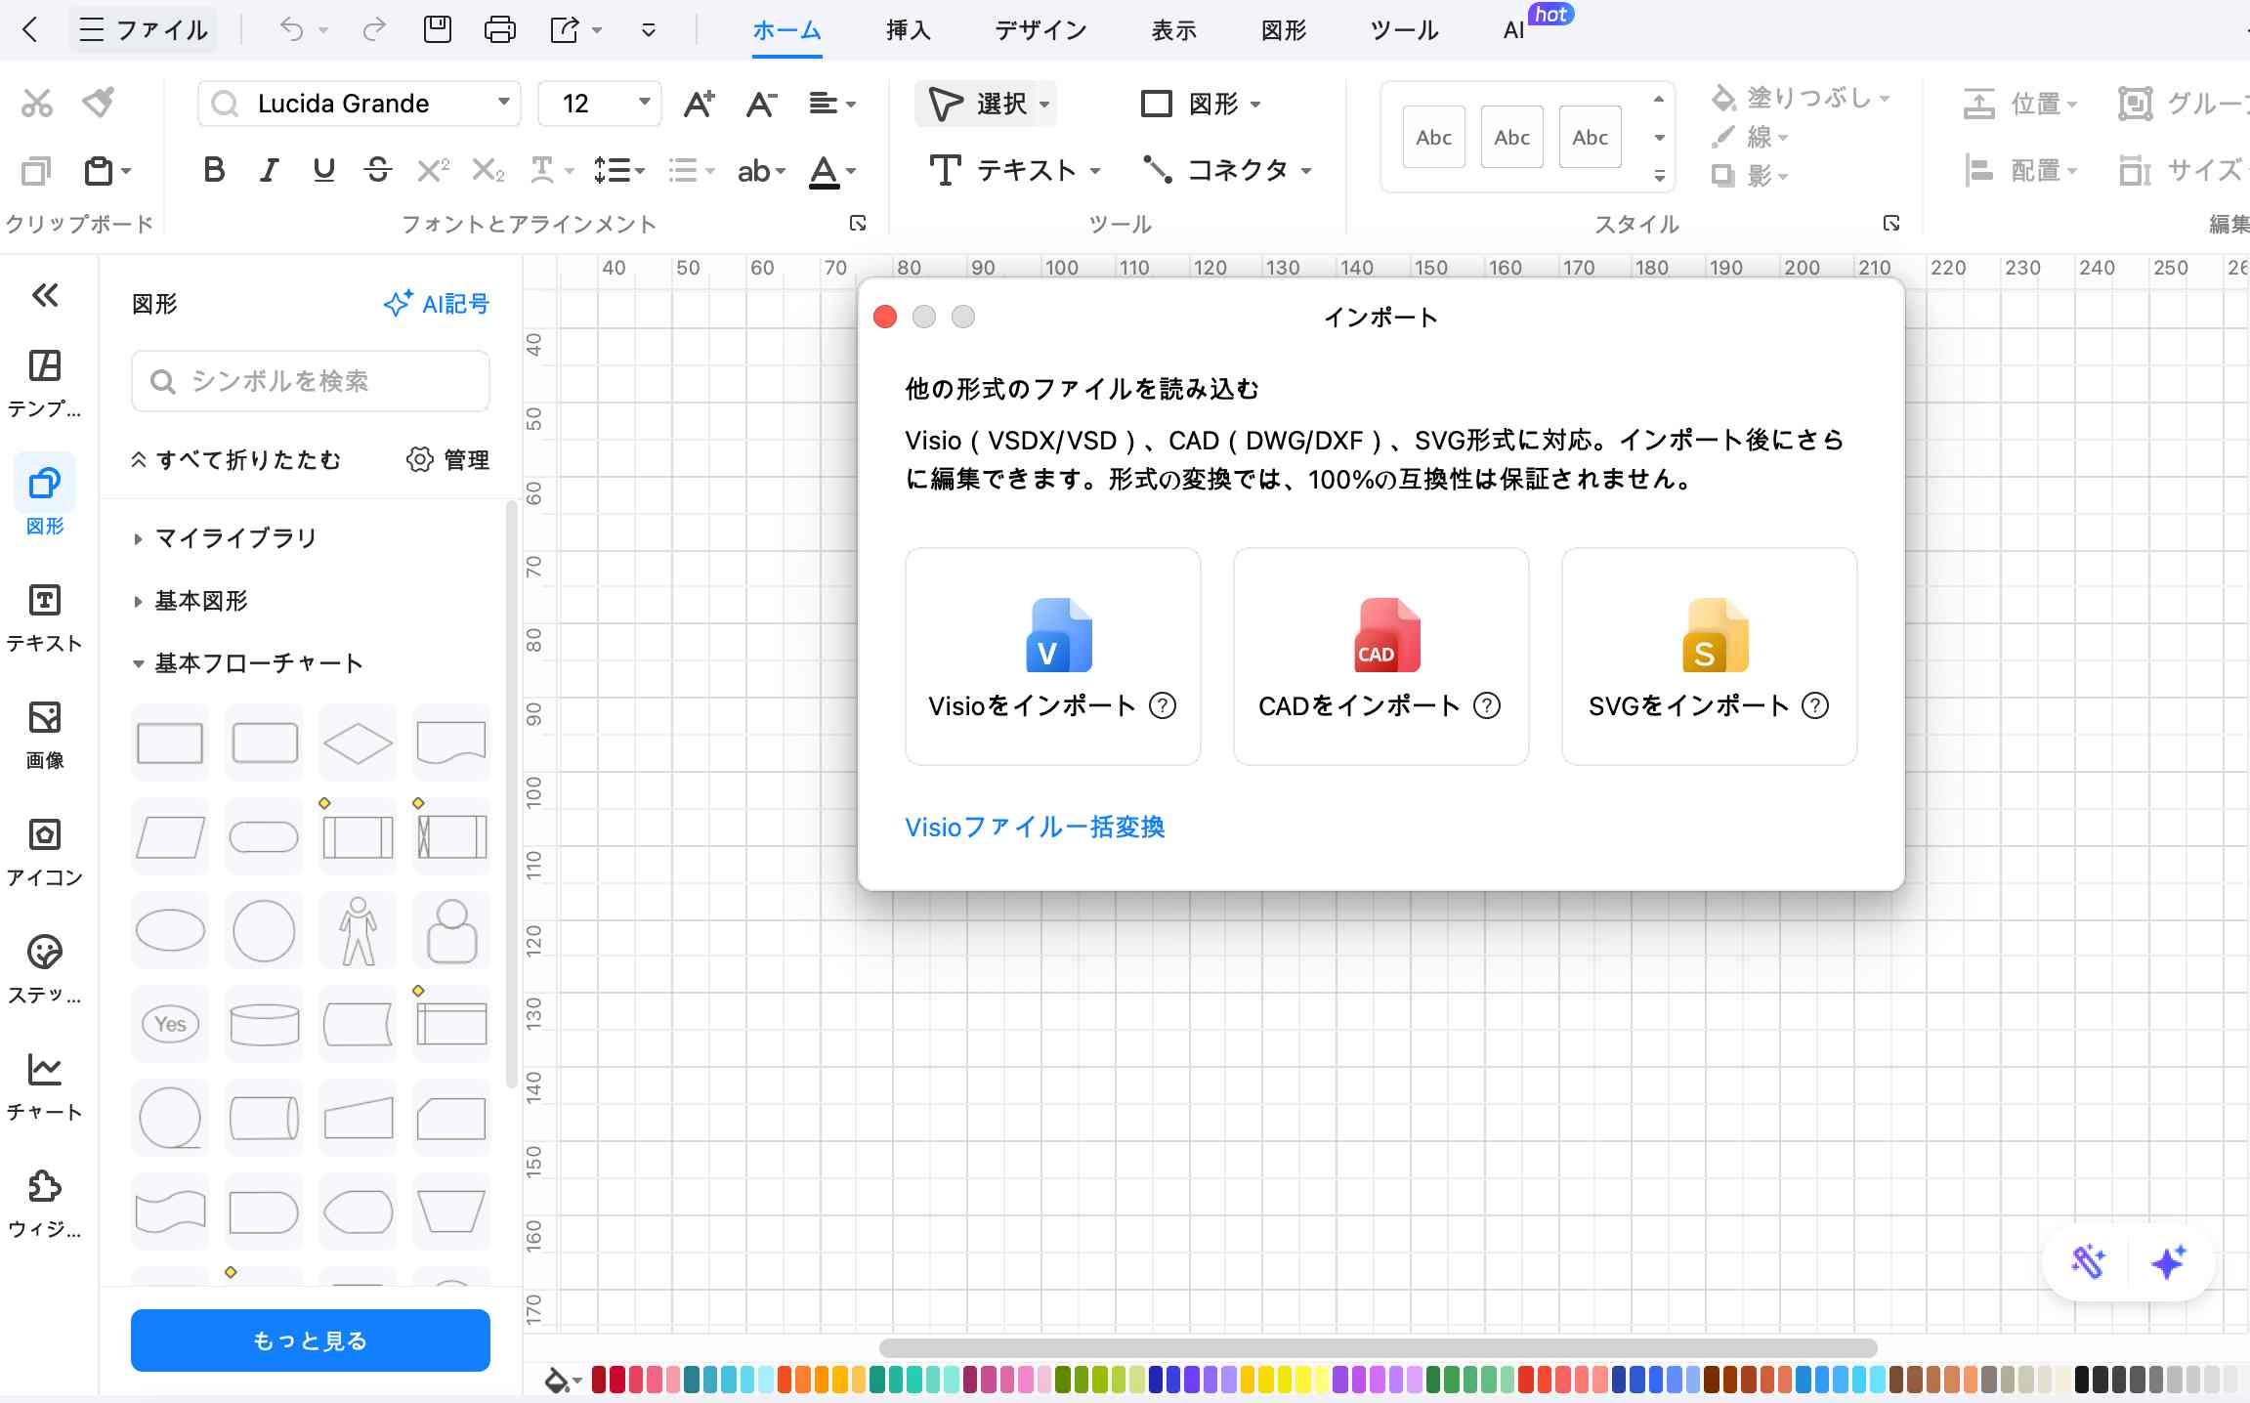Select the Yes ellipse flowchart shape
The width and height of the screenshot is (2250, 1403).
pos(170,1024)
